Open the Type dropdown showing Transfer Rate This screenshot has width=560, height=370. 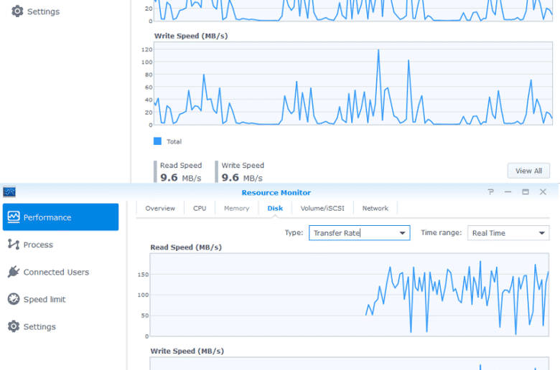coord(403,233)
